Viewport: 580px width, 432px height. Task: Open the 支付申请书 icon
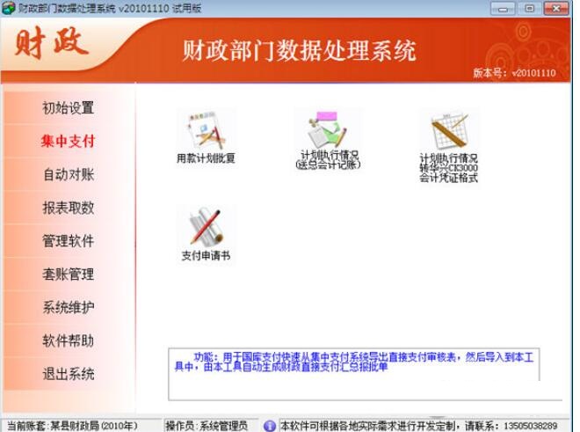click(x=206, y=235)
